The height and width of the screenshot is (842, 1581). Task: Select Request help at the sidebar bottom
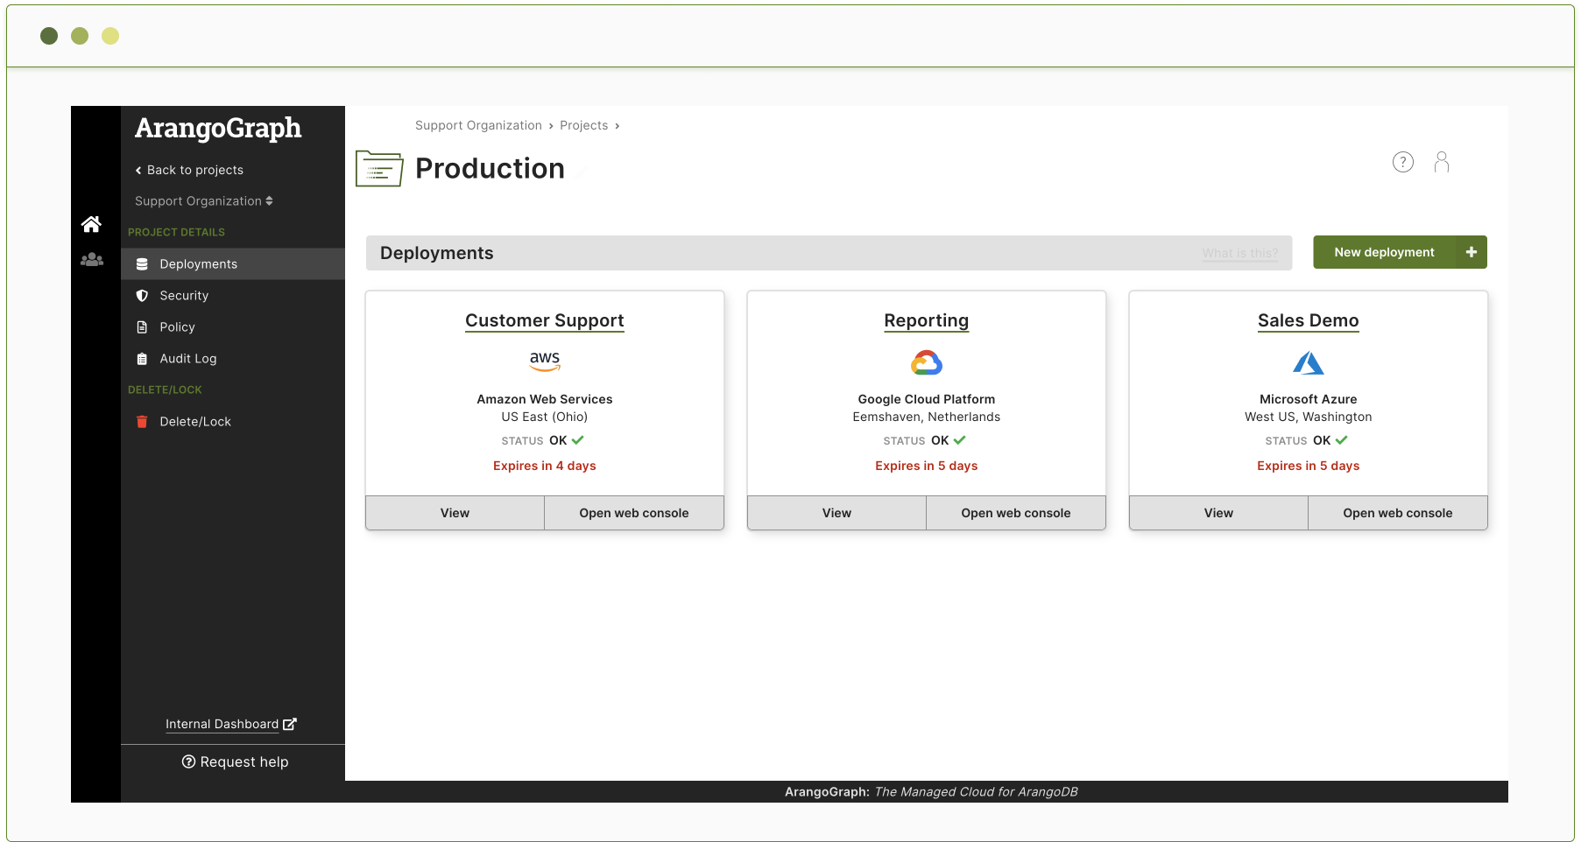[234, 761]
